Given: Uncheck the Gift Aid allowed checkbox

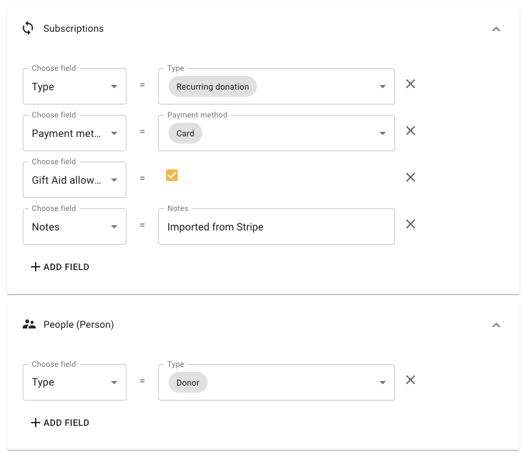Looking at the screenshot, I should pyautogui.click(x=172, y=175).
